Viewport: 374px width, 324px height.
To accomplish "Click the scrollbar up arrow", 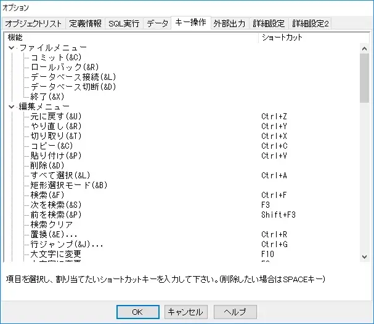I will pyautogui.click(x=365, y=47).
